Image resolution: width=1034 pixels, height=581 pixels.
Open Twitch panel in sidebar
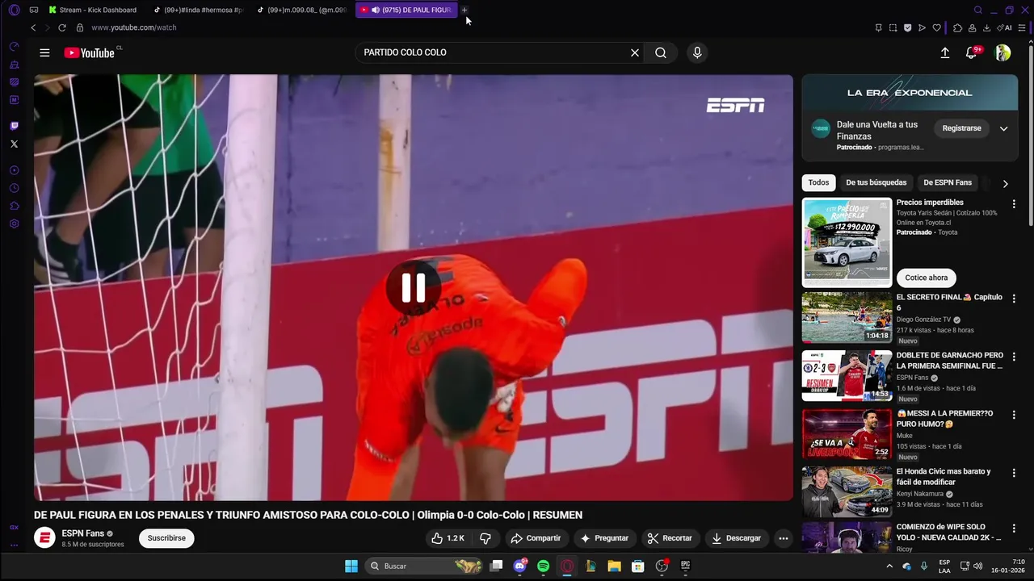pos(14,126)
